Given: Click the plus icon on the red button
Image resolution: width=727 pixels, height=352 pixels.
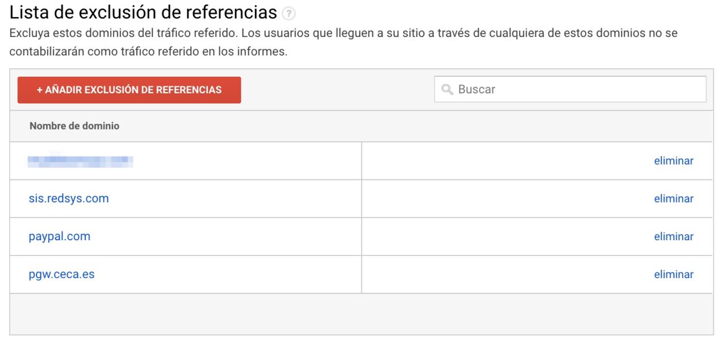Looking at the screenshot, I should click(x=39, y=89).
